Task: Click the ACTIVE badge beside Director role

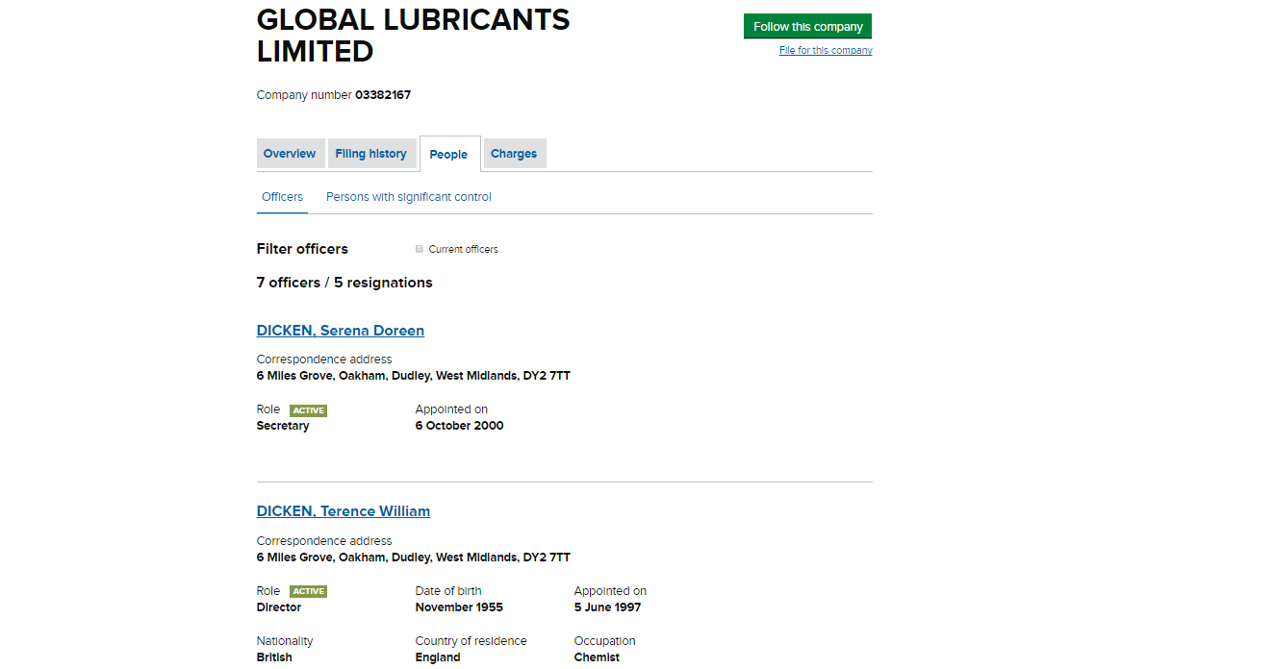Action: coord(308,592)
